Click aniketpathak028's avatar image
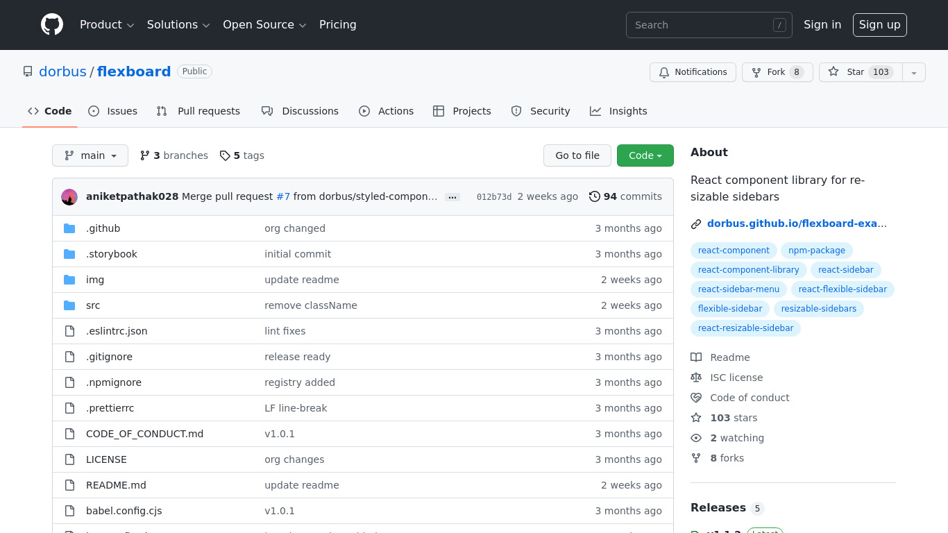 pyautogui.click(x=69, y=197)
